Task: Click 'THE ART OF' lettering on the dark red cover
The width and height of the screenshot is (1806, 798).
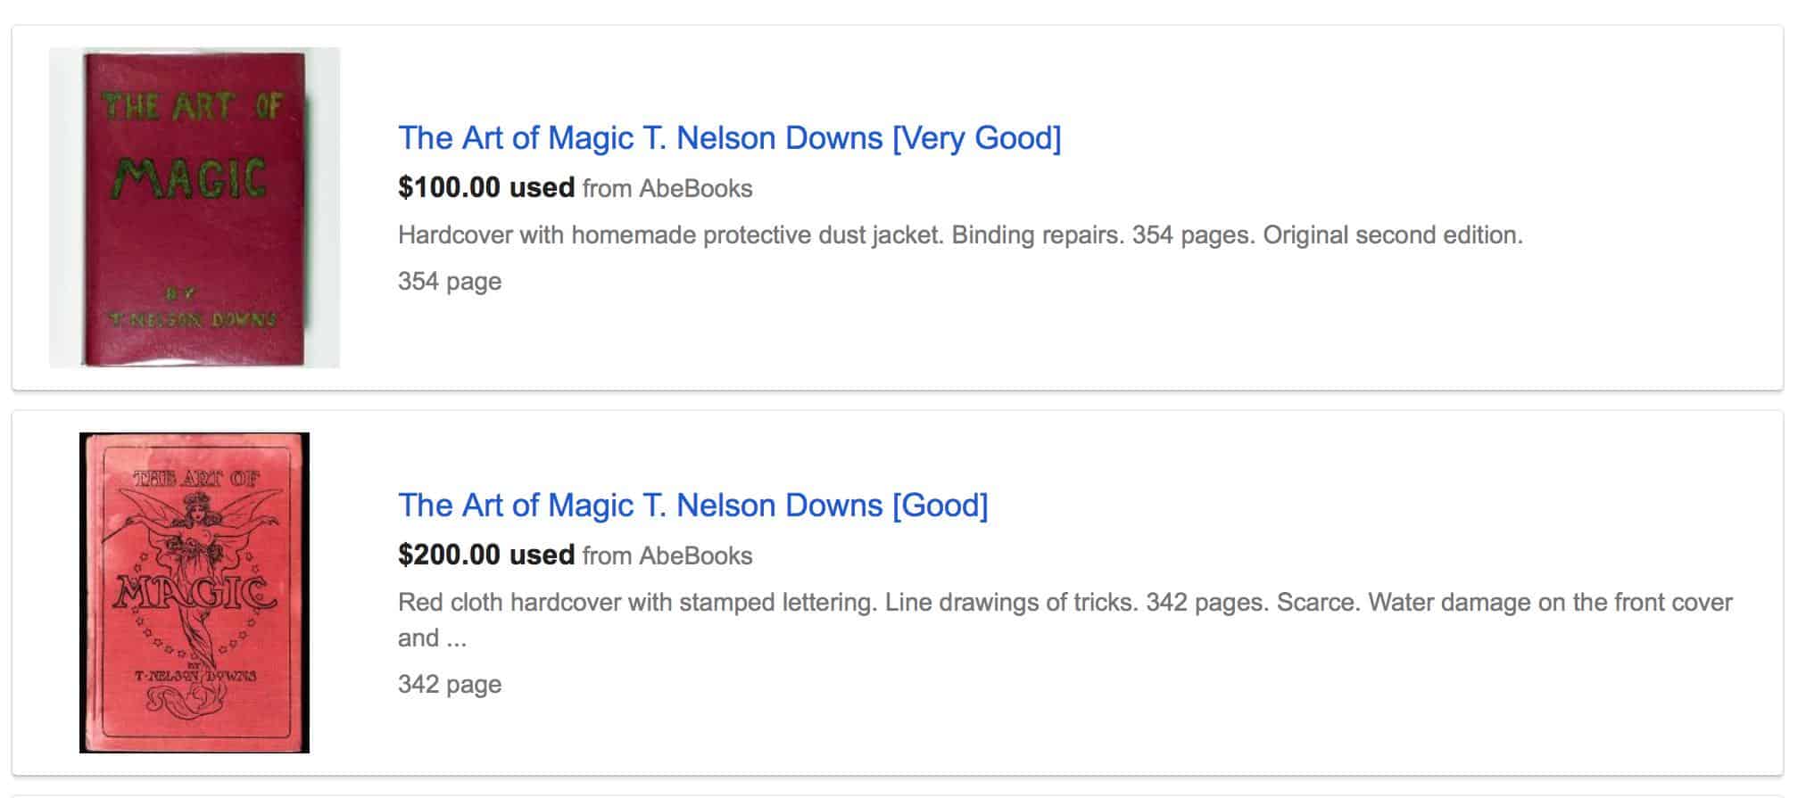Action: (x=192, y=107)
